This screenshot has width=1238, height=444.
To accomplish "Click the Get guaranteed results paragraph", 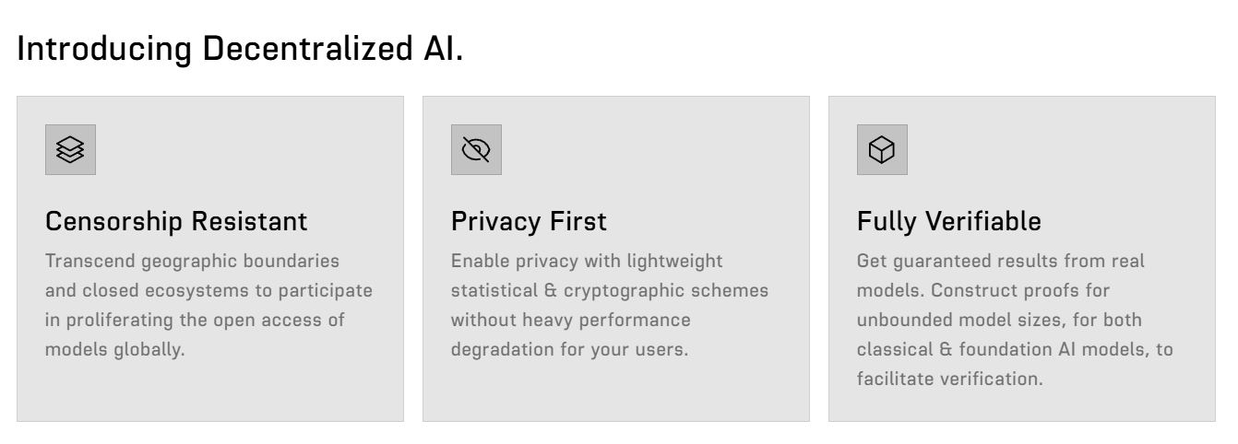I will pos(1015,320).
